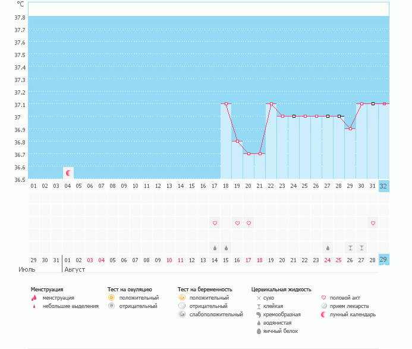Click the 36.9 temperature point on day 29

pyautogui.click(x=350, y=129)
